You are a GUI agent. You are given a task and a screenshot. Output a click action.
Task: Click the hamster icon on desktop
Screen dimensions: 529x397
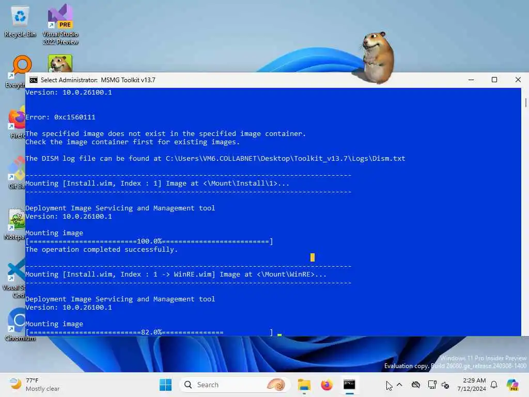(60, 64)
